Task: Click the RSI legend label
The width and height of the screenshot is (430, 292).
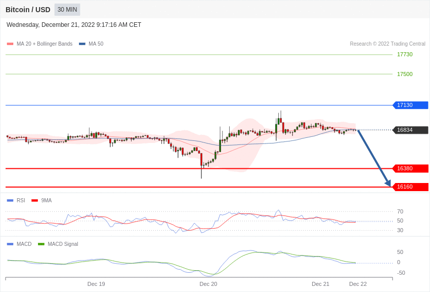Action: click(x=21, y=201)
